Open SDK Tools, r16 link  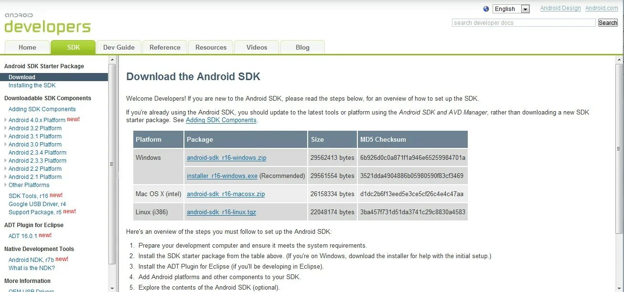pos(28,196)
